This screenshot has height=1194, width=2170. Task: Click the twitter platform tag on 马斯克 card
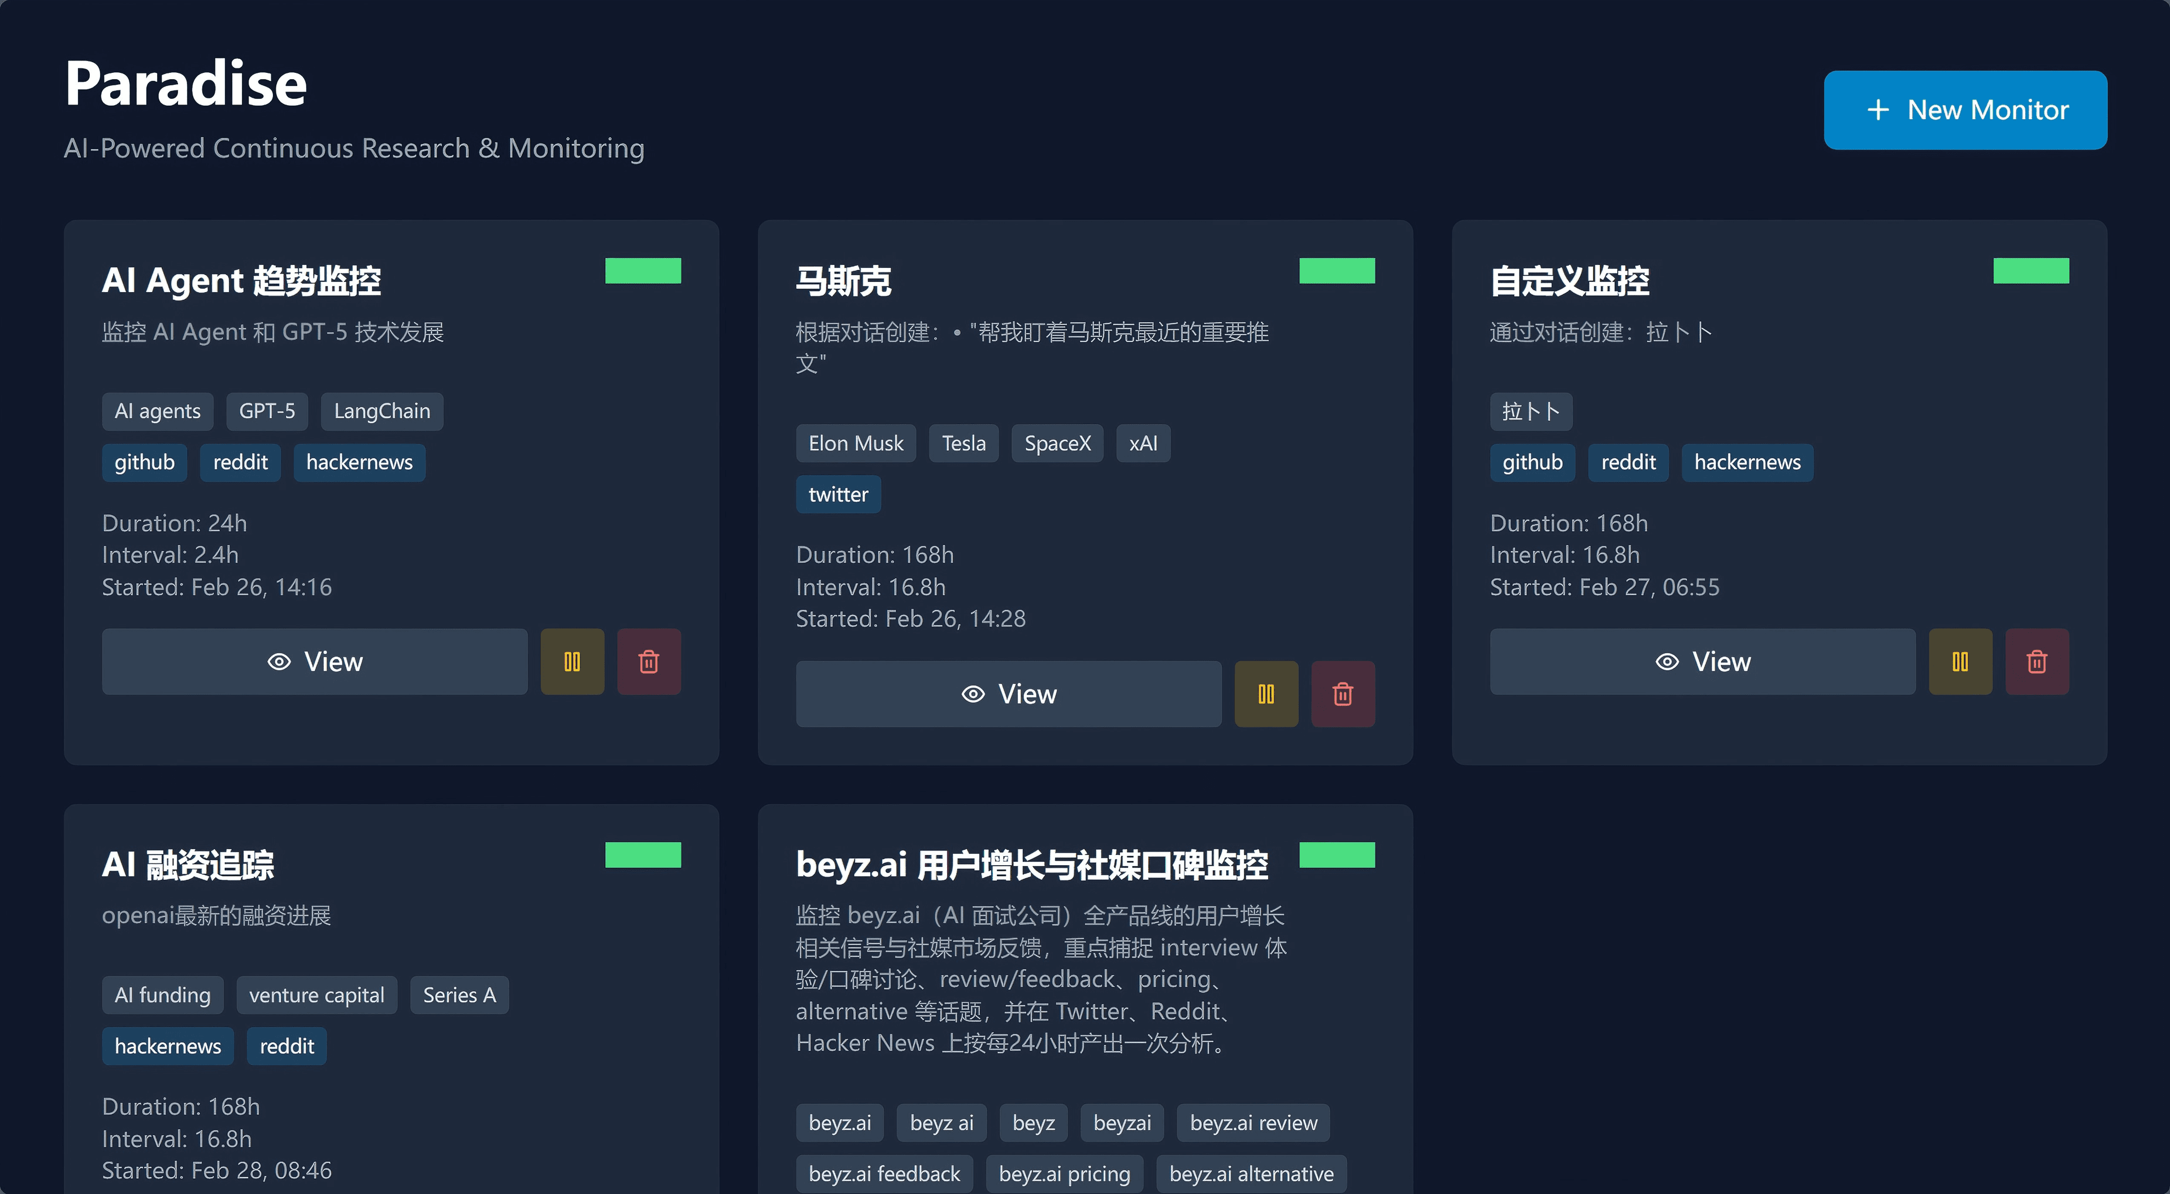click(x=837, y=494)
